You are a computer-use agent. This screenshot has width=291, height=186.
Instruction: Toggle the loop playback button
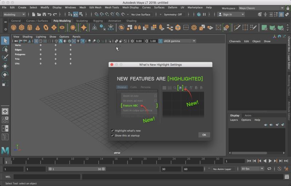click(x=269, y=169)
